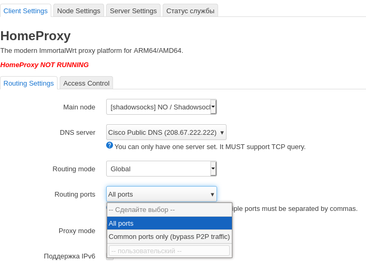Click the help icon beside the DNS hint

(109, 145)
